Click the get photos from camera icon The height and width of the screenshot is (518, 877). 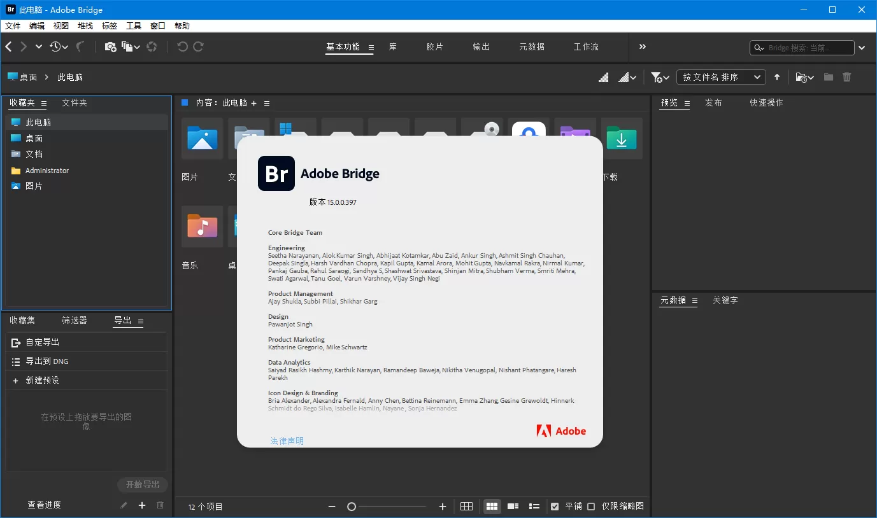(x=110, y=46)
